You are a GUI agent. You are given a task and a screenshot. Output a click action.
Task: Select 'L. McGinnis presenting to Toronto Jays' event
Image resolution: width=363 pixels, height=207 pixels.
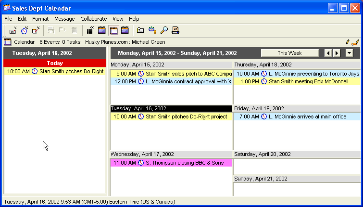pos(297,74)
